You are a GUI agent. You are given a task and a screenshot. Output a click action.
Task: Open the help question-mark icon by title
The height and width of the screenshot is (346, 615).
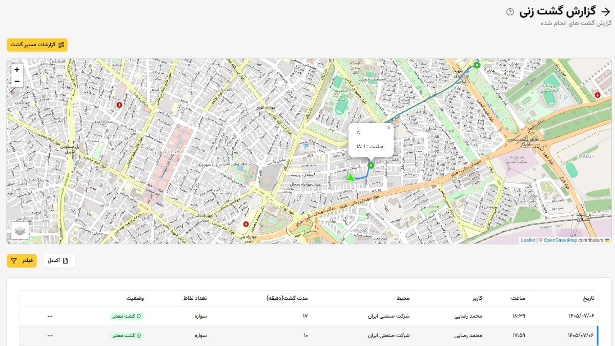(x=510, y=12)
